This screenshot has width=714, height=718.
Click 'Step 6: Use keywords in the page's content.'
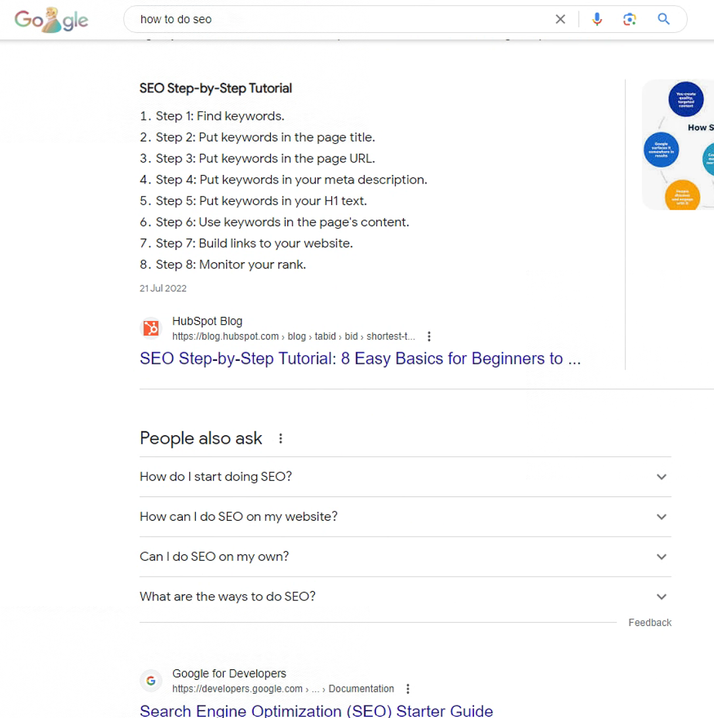[x=282, y=222]
